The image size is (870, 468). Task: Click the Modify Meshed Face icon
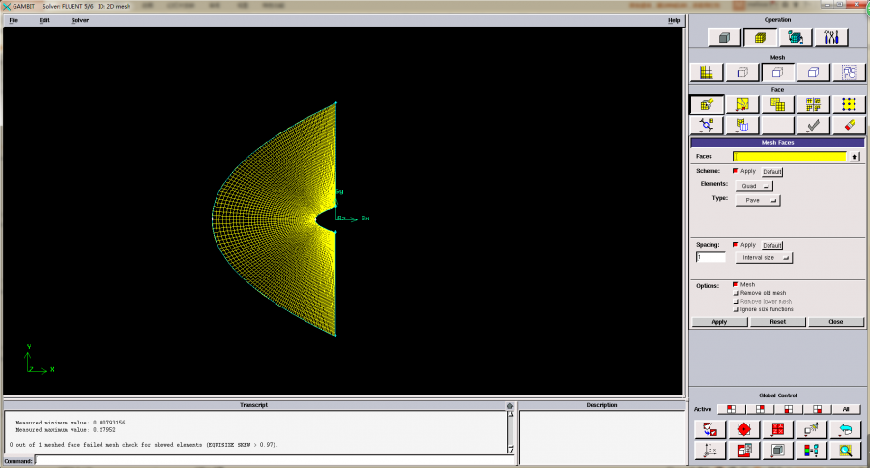click(x=742, y=126)
